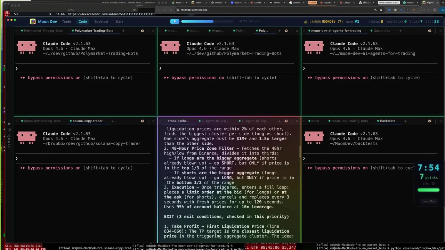Close the cross-excha... pane
The image size is (445, 250).
297,121
